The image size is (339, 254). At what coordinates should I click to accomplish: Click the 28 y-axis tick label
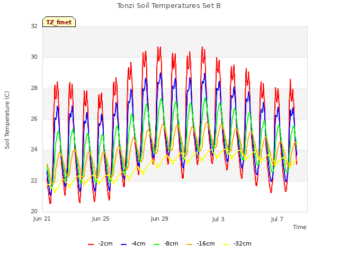34,88
